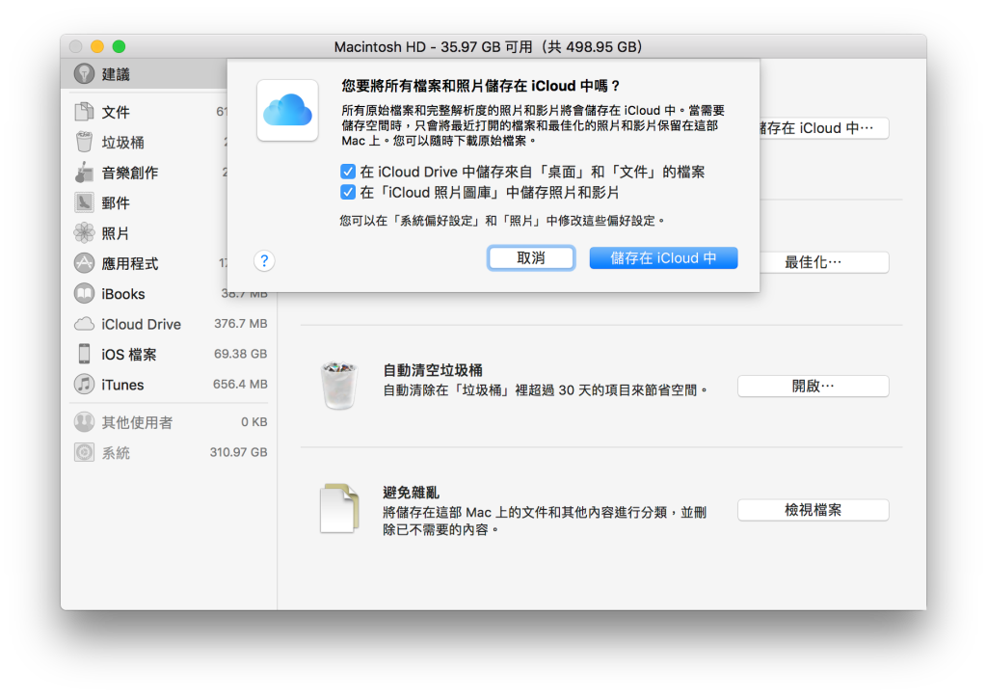This screenshot has height=696, width=987.
Task: Click the 自動清空垃圾桶 heading
Action: click(x=433, y=370)
